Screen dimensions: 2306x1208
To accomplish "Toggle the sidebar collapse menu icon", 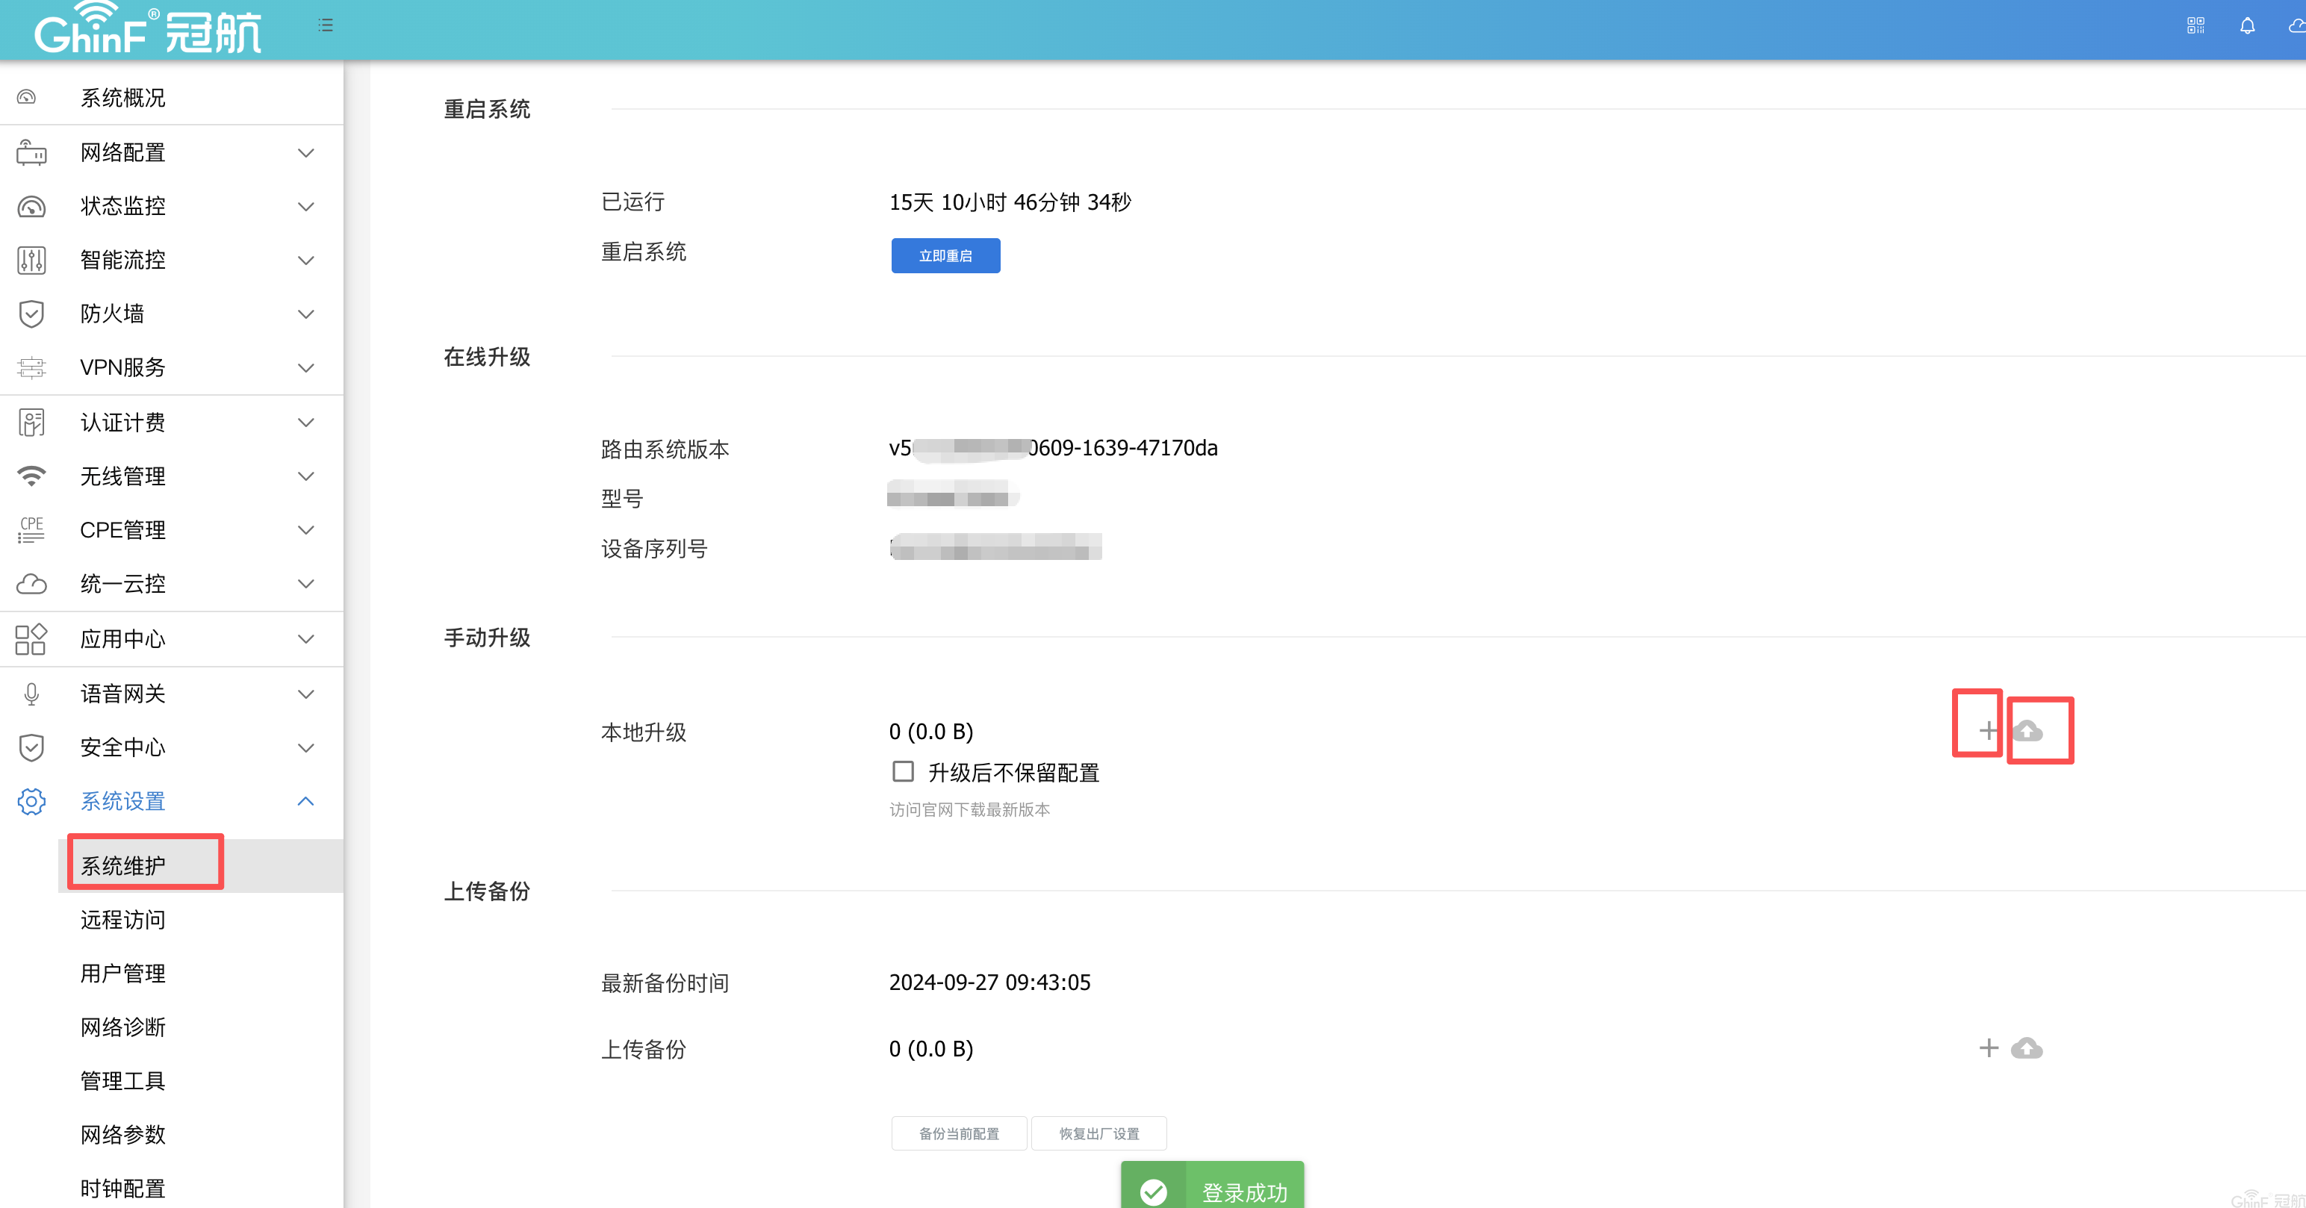I will [325, 25].
